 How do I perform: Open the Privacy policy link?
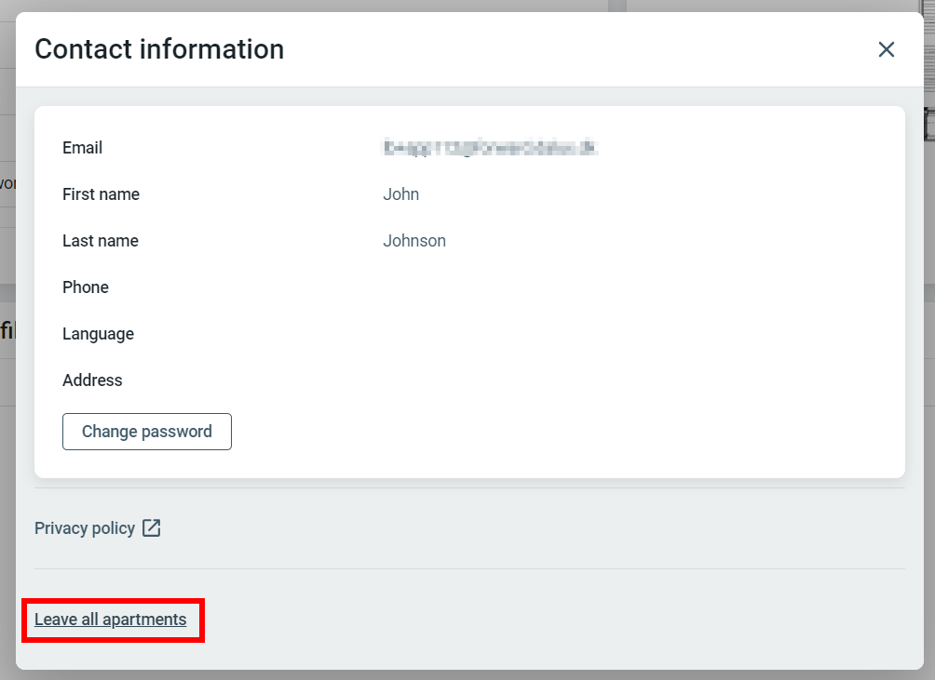[x=85, y=528]
